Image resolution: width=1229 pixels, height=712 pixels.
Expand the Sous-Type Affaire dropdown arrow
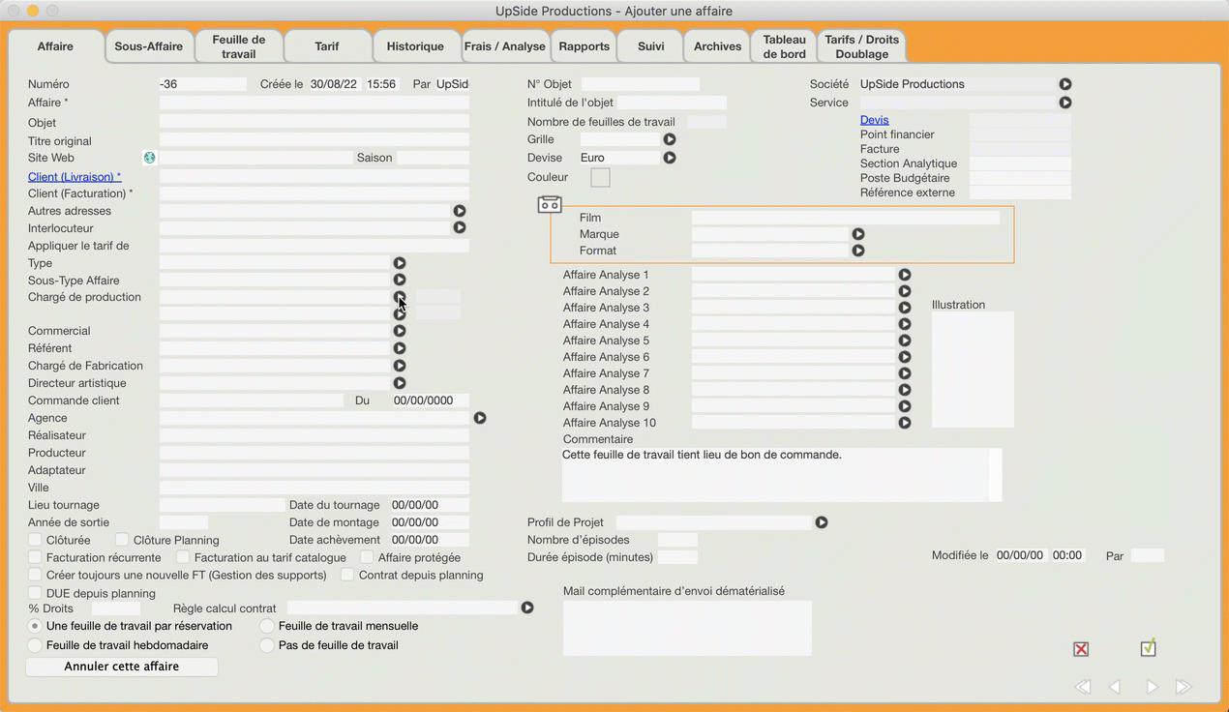400,281
